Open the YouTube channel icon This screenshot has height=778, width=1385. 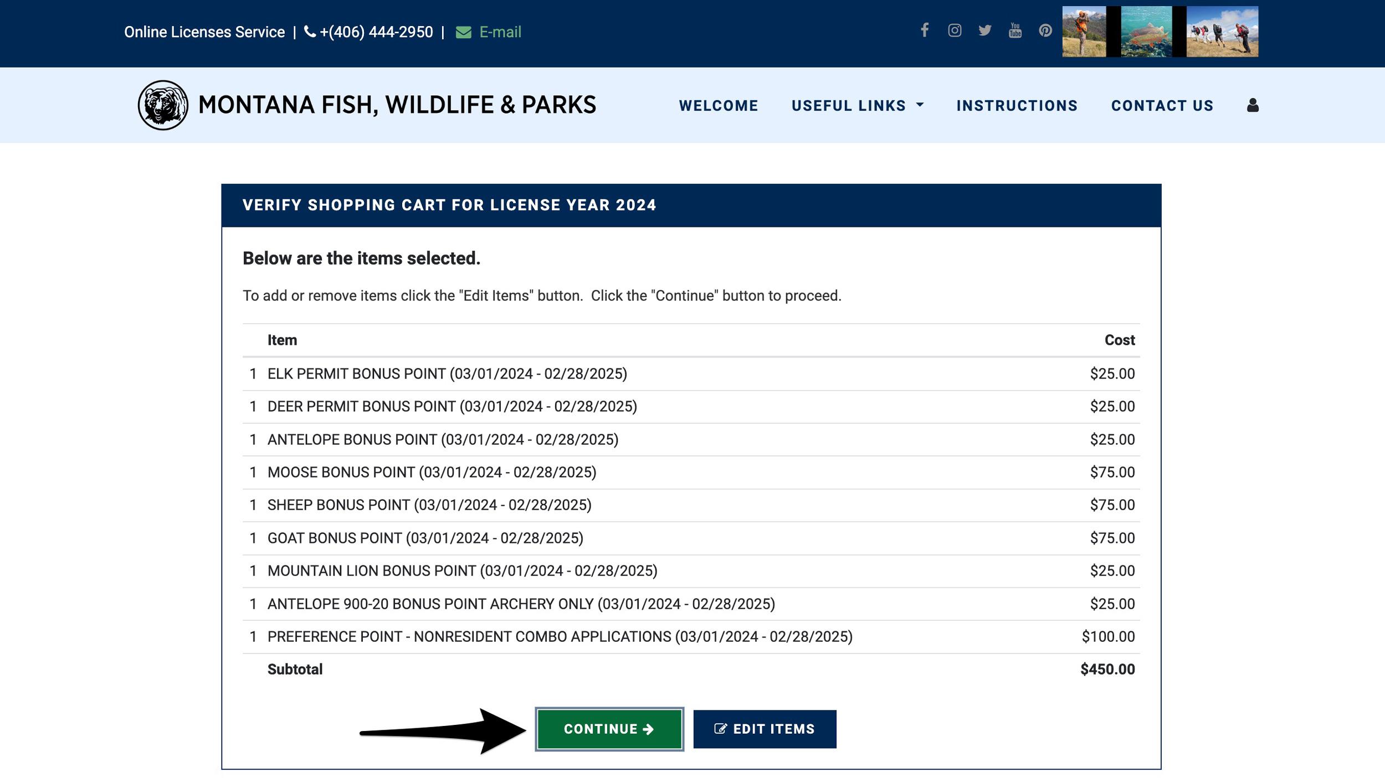1015,30
